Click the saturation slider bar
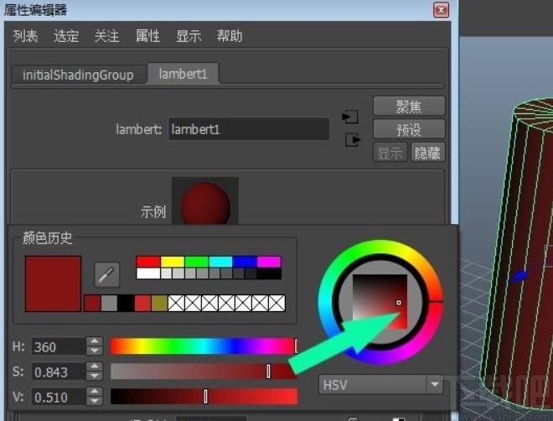Image resolution: width=553 pixels, height=421 pixels. click(204, 372)
